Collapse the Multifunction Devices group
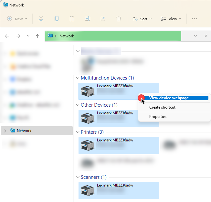The height and width of the screenshot is (202, 211). click(x=77, y=78)
